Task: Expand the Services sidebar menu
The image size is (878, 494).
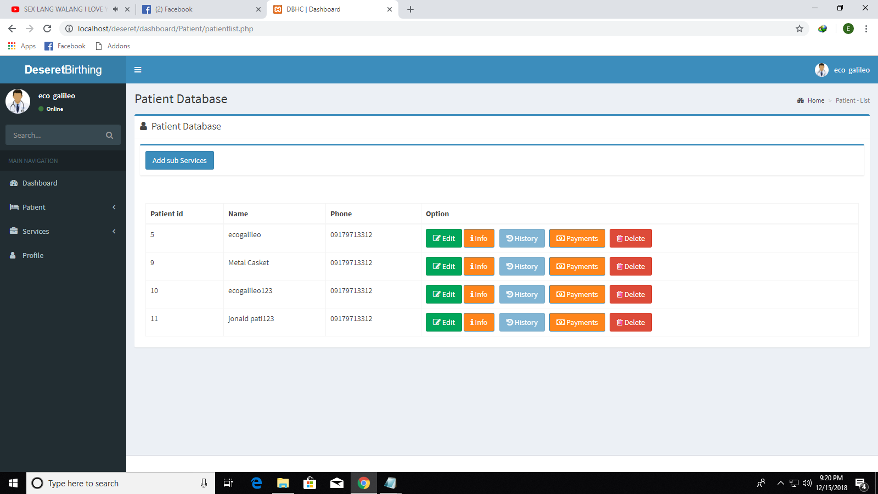Action: [36, 232]
